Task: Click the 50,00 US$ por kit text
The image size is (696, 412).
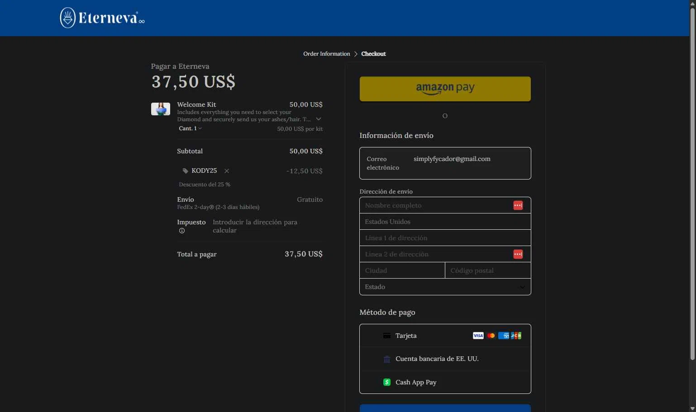Action: 300,129
